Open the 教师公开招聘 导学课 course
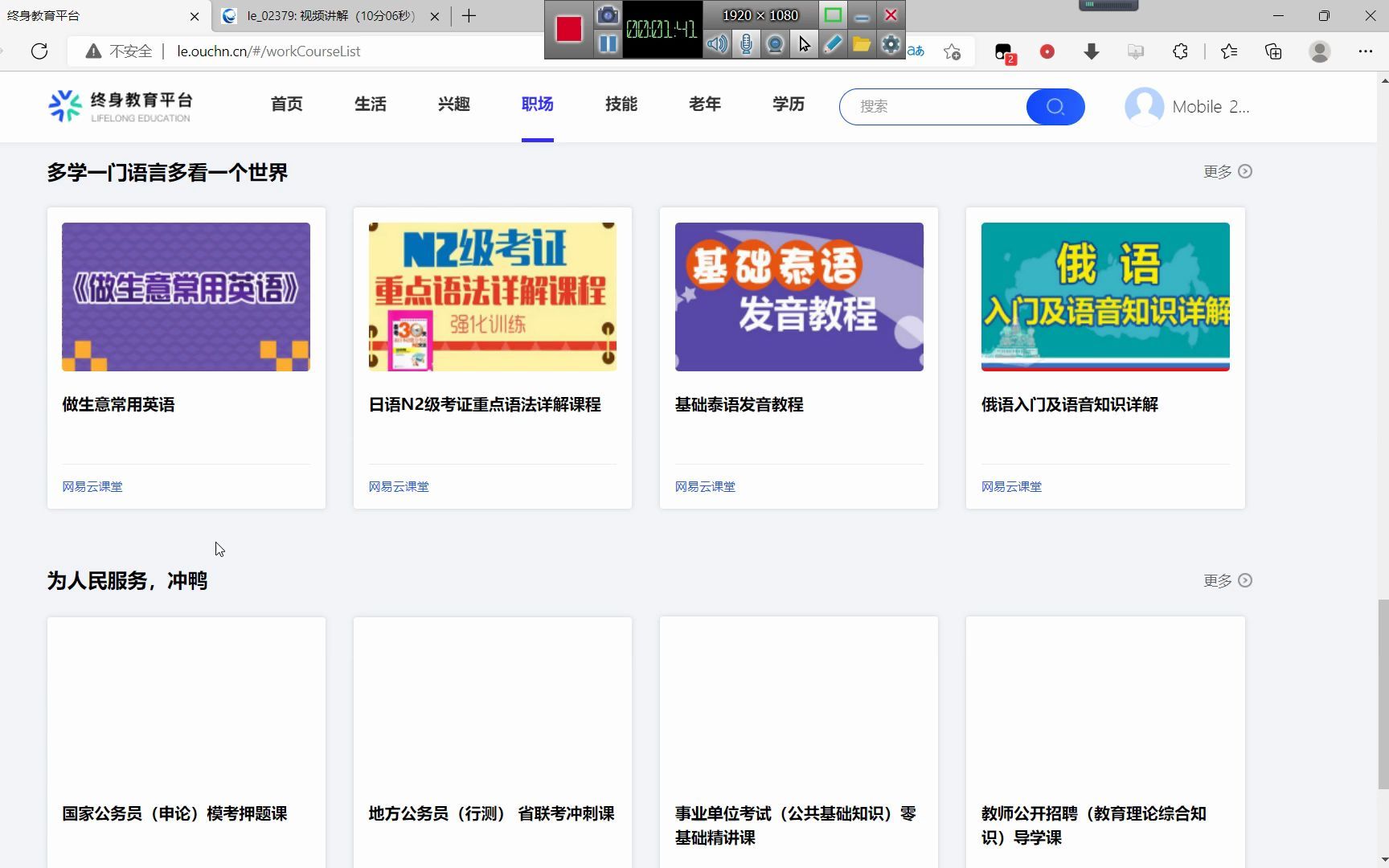The width and height of the screenshot is (1389, 868). (x=1105, y=742)
